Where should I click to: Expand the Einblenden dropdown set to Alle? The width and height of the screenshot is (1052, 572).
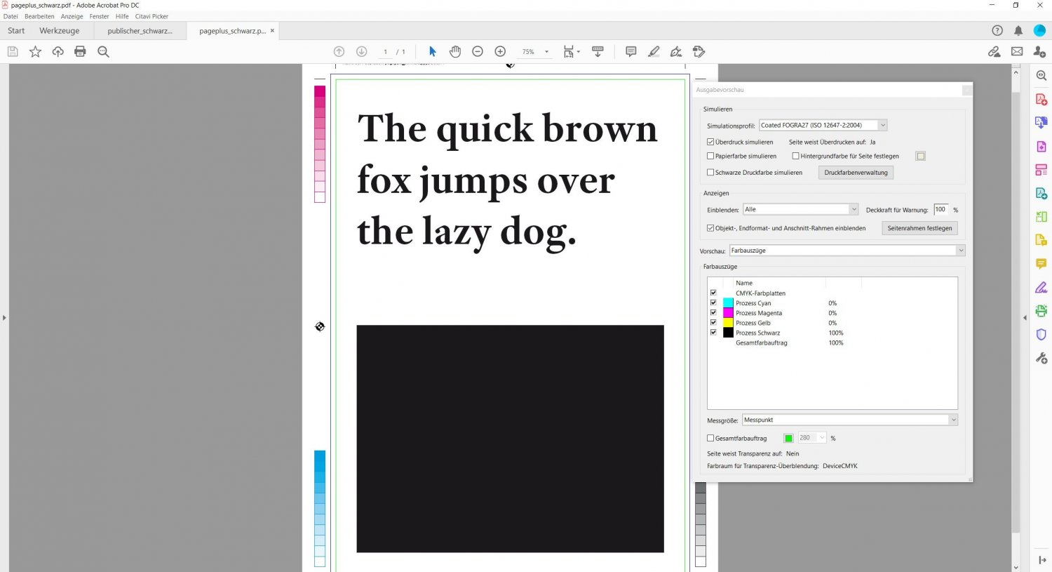pyautogui.click(x=800, y=209)
